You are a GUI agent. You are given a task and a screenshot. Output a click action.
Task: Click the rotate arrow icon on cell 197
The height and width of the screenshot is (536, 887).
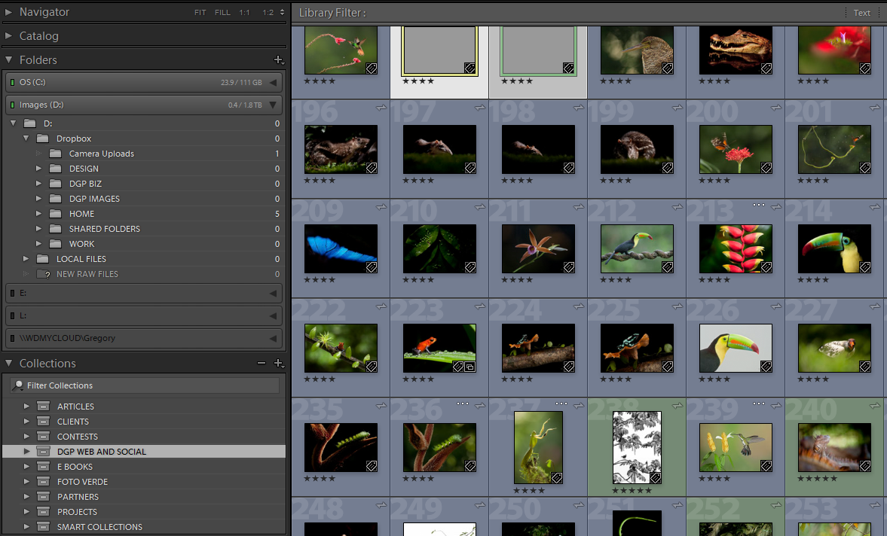(x=480, y=108)
